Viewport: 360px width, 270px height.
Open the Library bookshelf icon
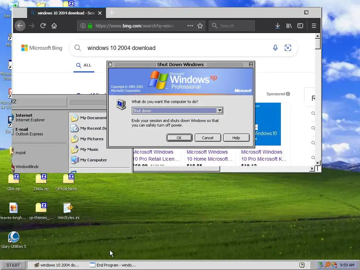289,26
